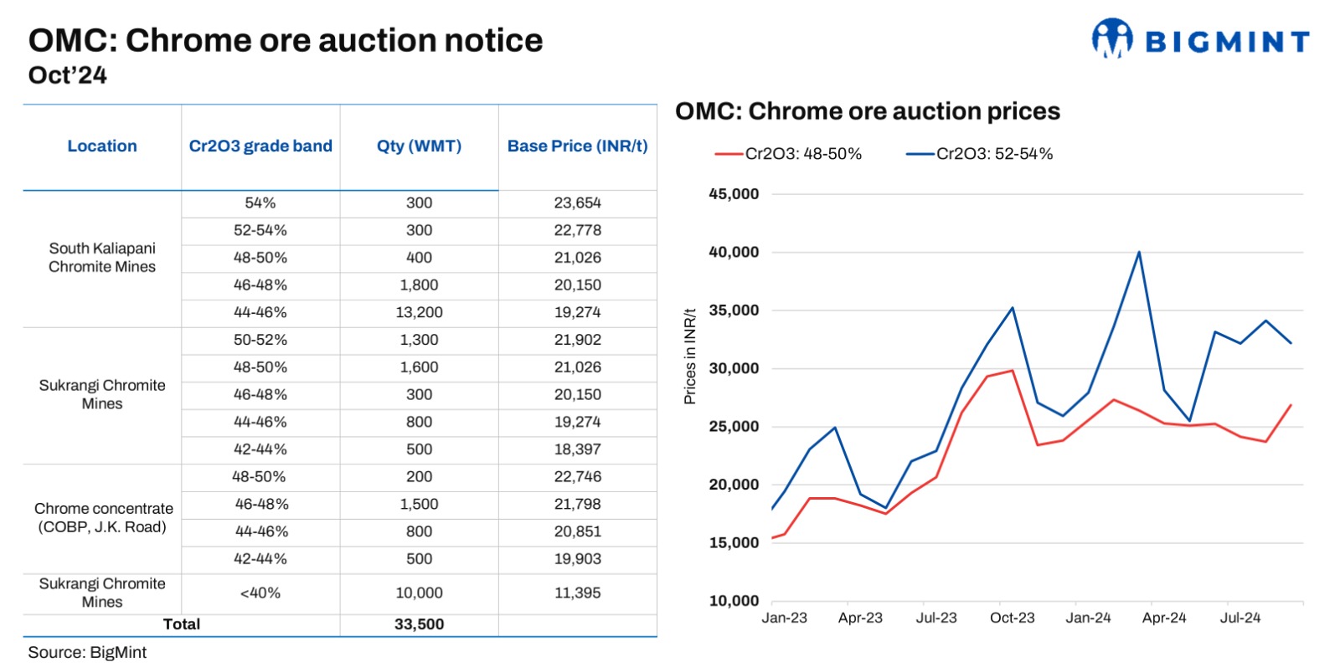
Task: Click the Cr2O3 grade band column header
Action: click(260, 146)
